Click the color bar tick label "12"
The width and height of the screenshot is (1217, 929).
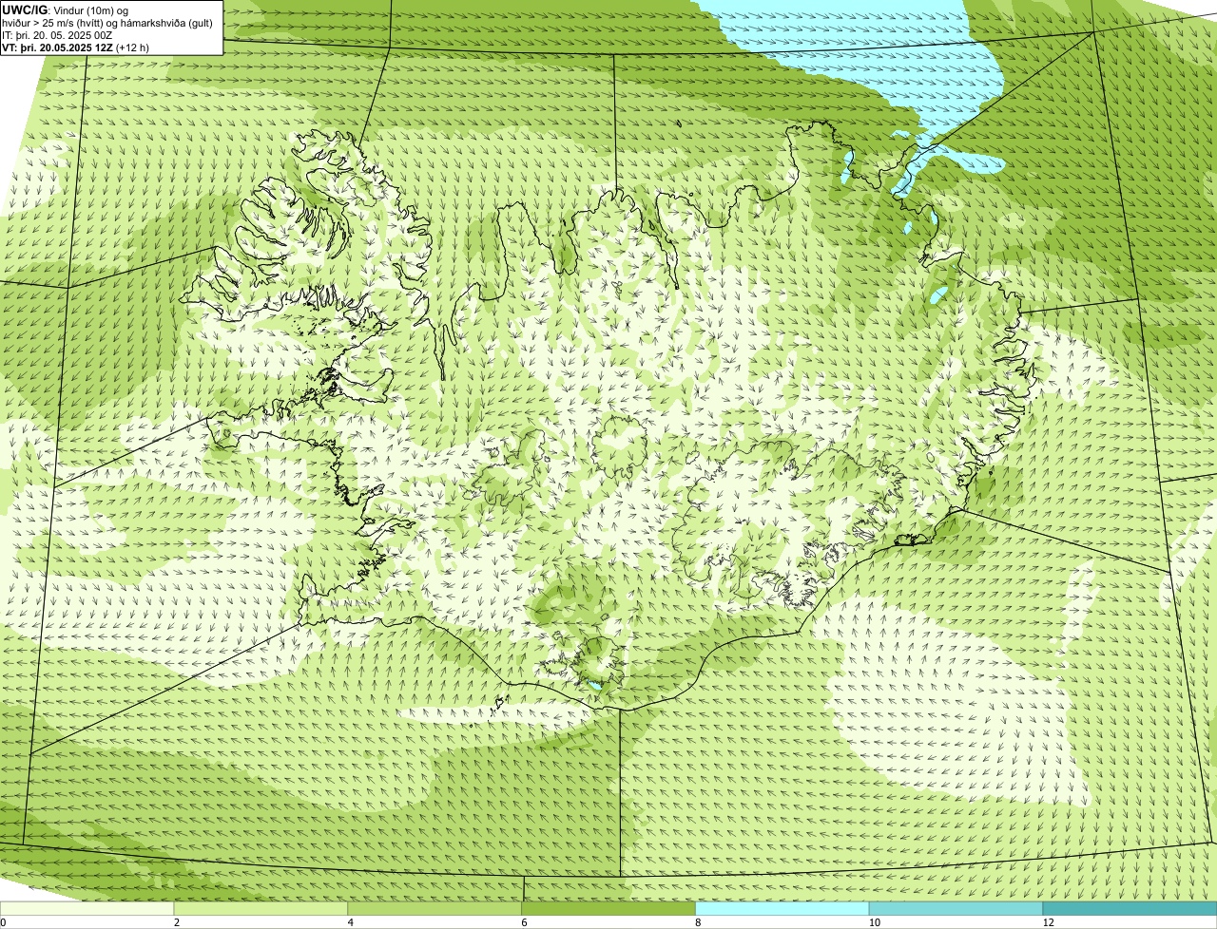tap(1048, 922)
